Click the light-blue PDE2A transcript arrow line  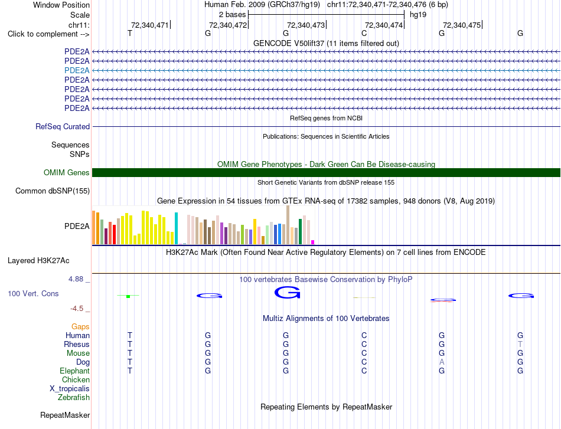click(326, 70)
